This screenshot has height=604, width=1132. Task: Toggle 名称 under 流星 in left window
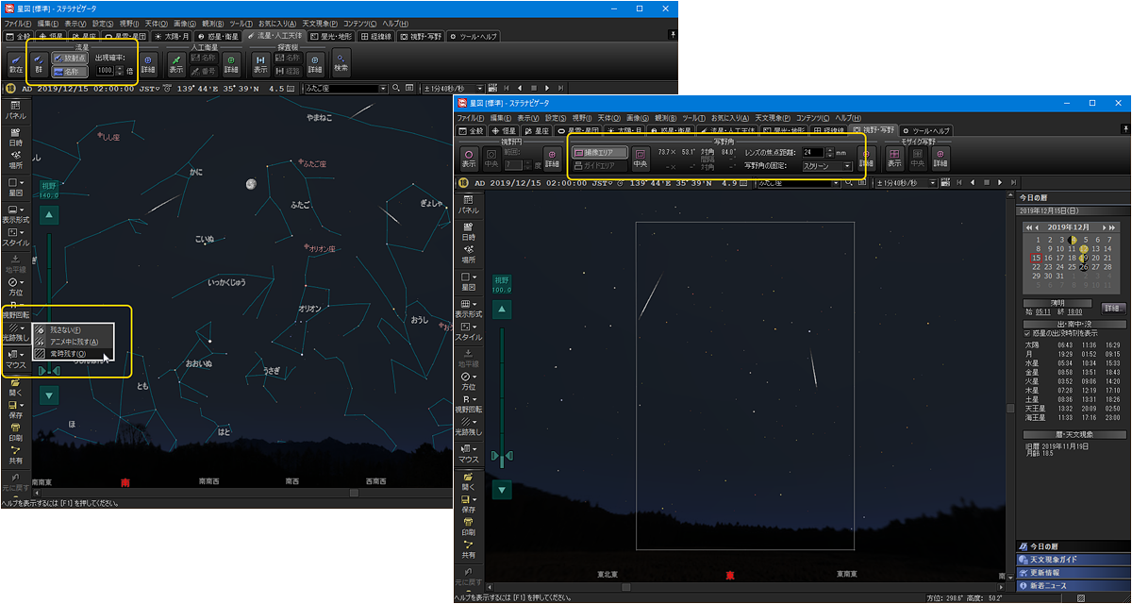pyautogui.click(x=70, y=71)
